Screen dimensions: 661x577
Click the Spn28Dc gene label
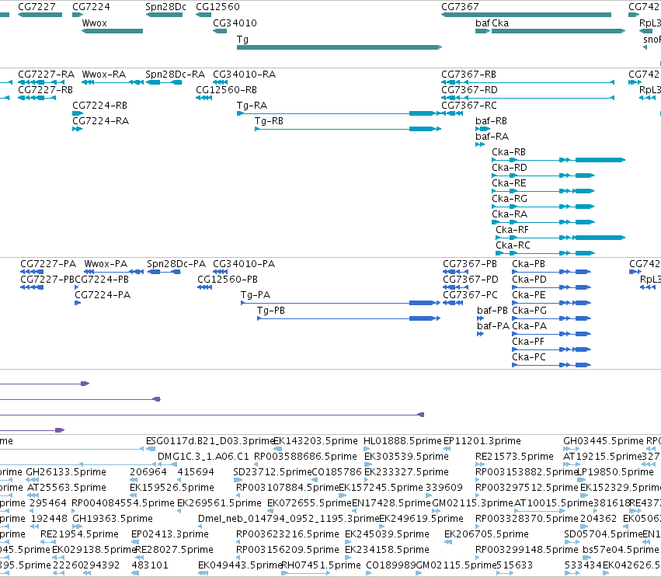165,7
